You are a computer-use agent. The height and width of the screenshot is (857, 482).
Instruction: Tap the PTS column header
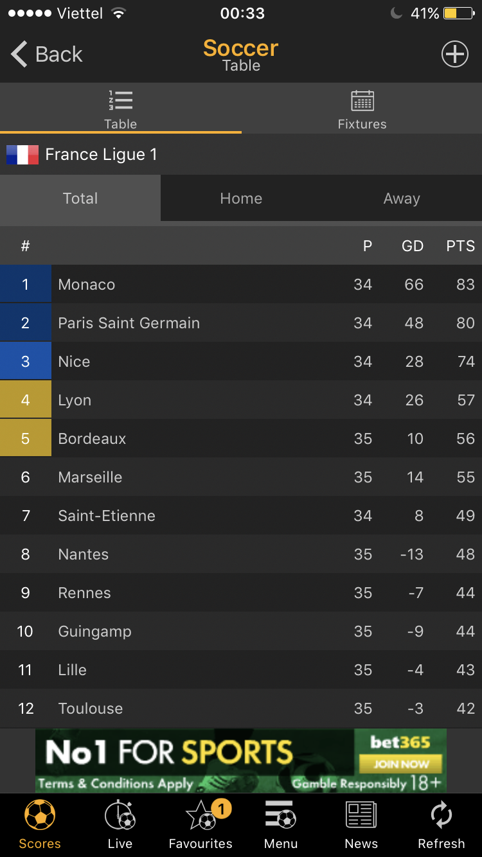460,246
